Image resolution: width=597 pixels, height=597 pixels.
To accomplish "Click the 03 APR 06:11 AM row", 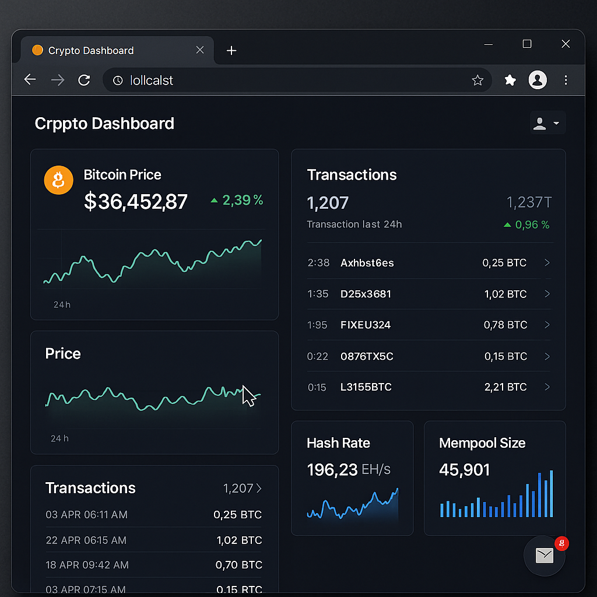I will tap(154, 515).
